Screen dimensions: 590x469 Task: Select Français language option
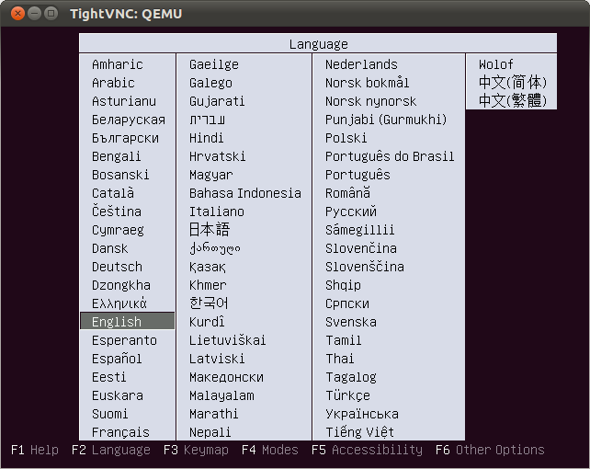click(x=120, y=432)
